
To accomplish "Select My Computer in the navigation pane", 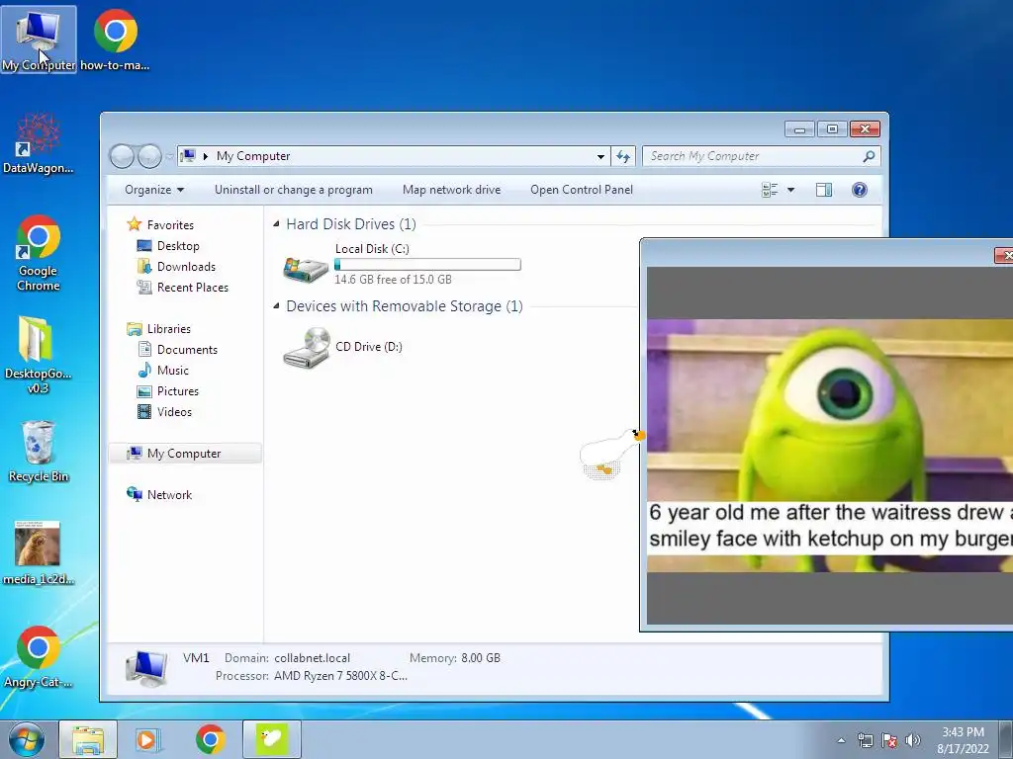I will pos(185,453).
